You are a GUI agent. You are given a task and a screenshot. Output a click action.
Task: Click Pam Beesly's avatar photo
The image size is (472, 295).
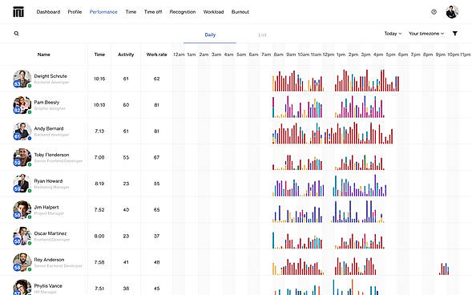click(22, 104)
